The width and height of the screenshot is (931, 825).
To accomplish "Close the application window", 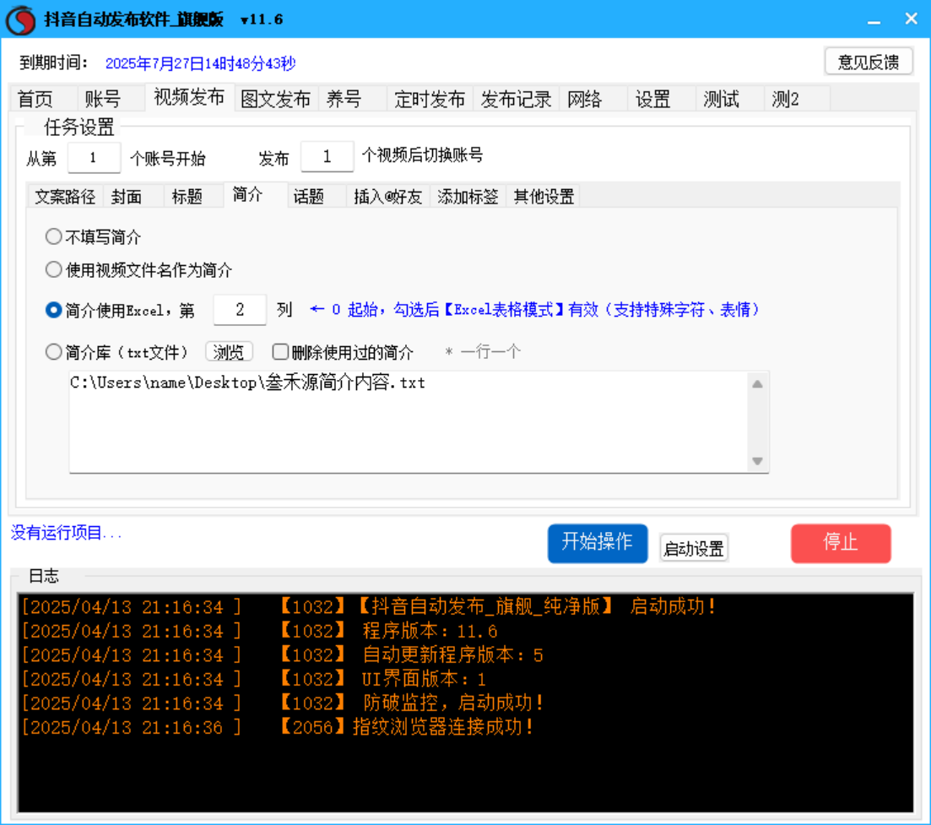I will 912,19.
